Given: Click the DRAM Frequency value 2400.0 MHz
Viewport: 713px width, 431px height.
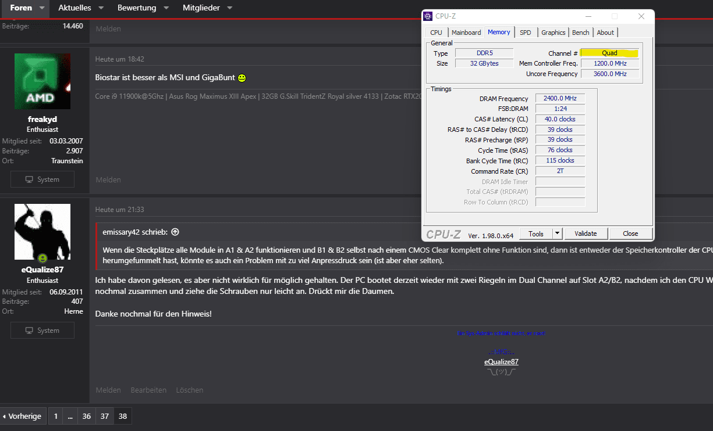Looking at the screenshot, I should pos(560,99).
